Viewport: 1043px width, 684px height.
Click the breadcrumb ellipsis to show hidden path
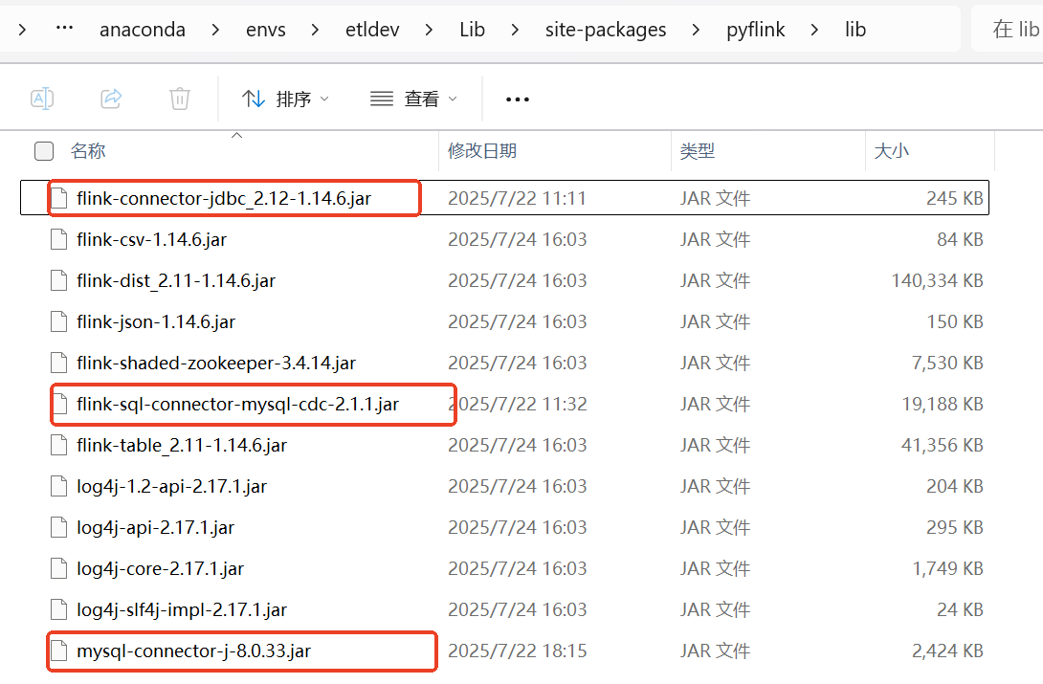pos(64,29)
